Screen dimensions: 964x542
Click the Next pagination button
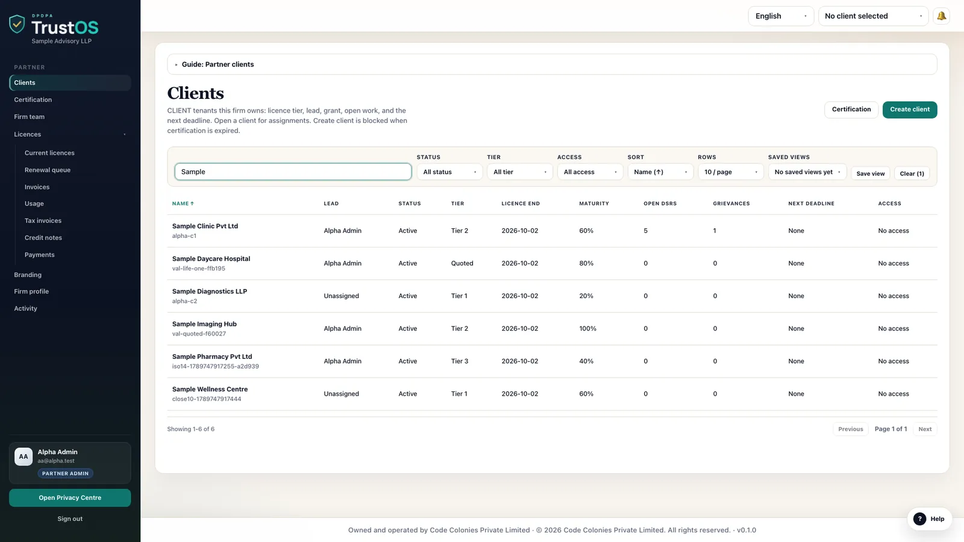[925, 429]
